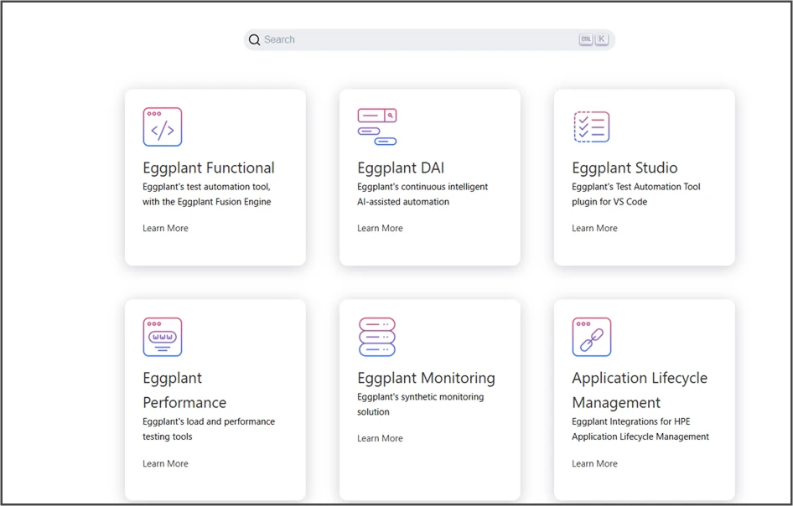Select Learn More under Eggplant Performance
Screen dimensions: 793x506
click(165, 463)
